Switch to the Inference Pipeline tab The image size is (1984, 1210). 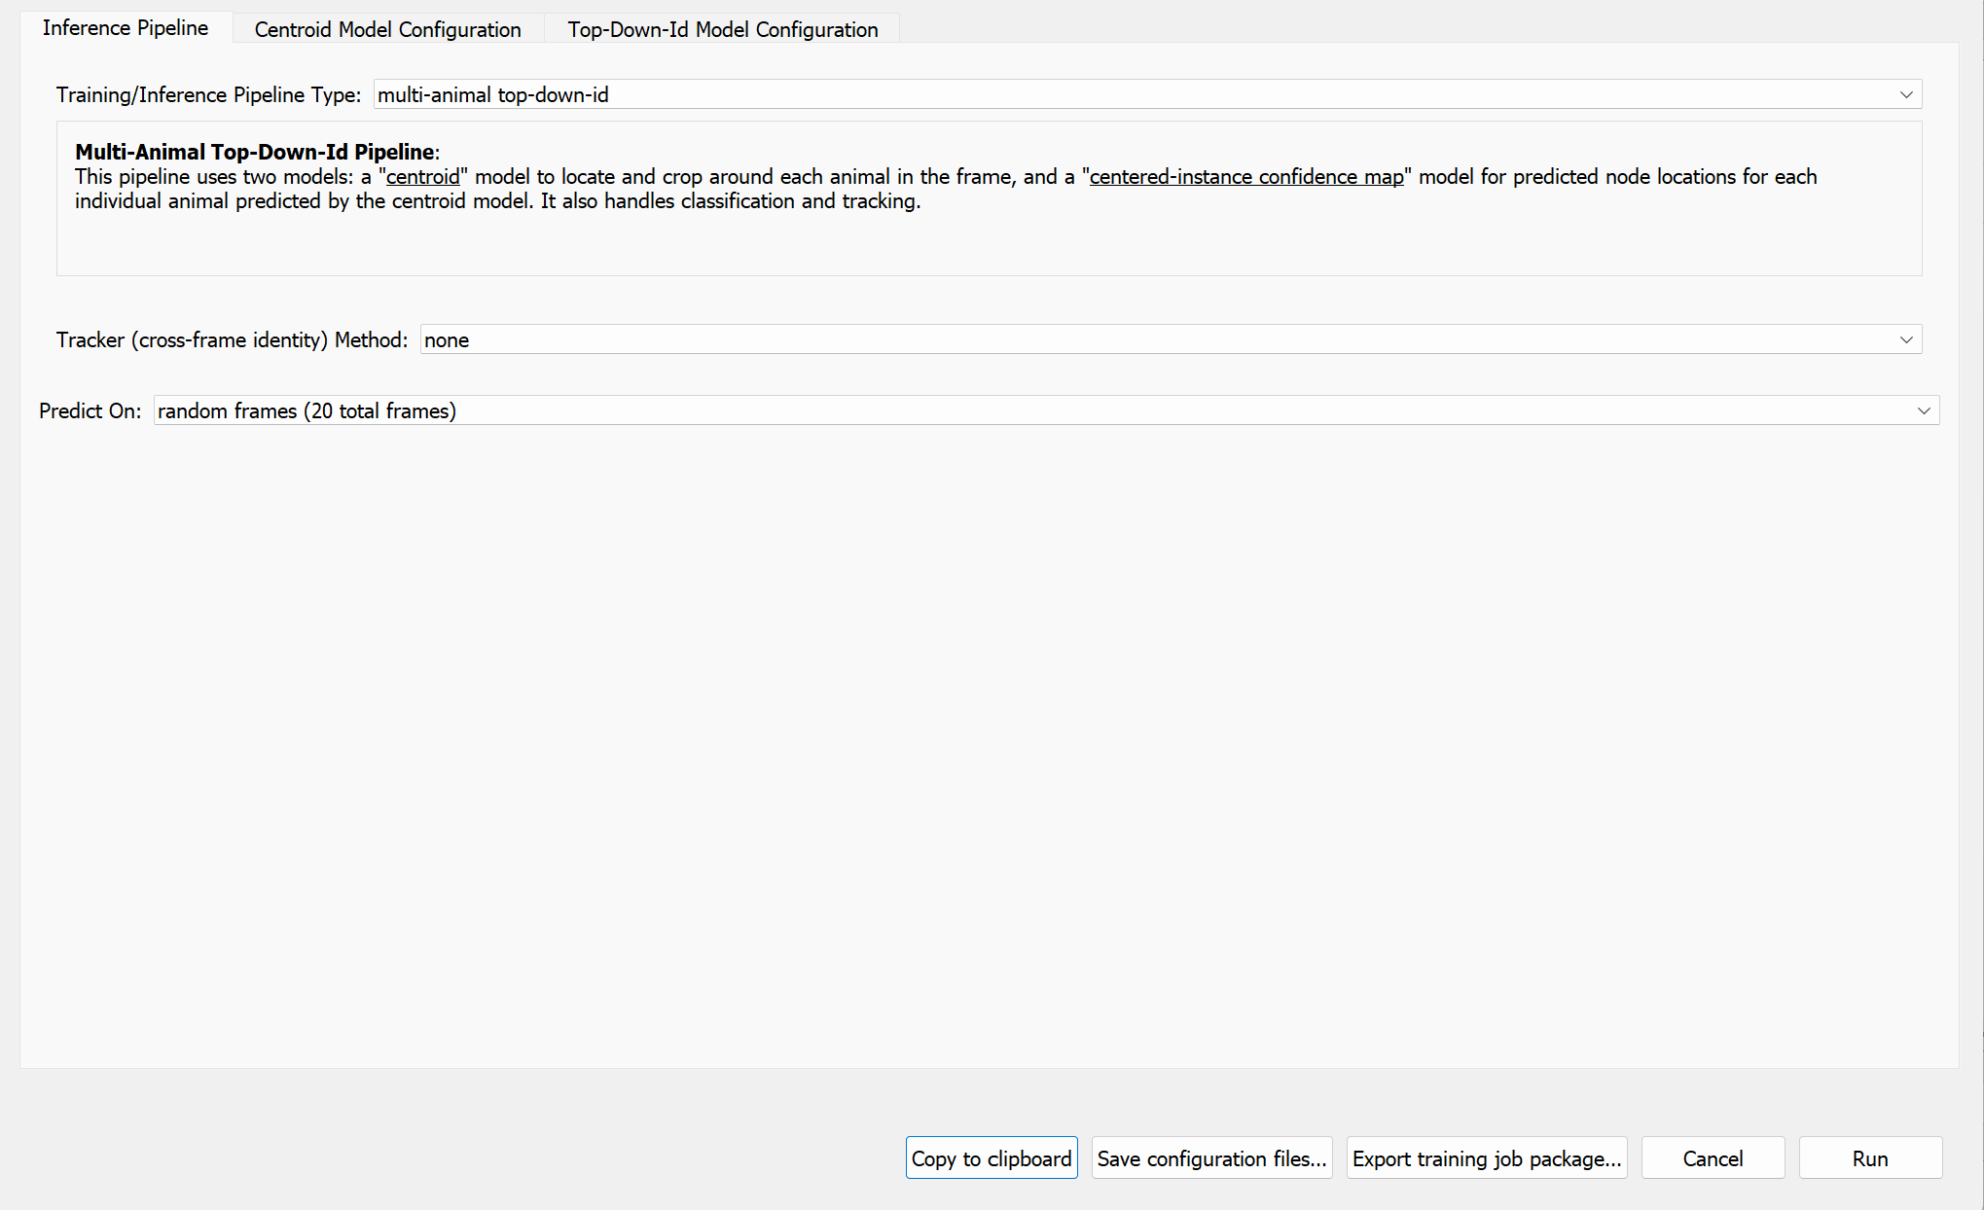[126, 28]
